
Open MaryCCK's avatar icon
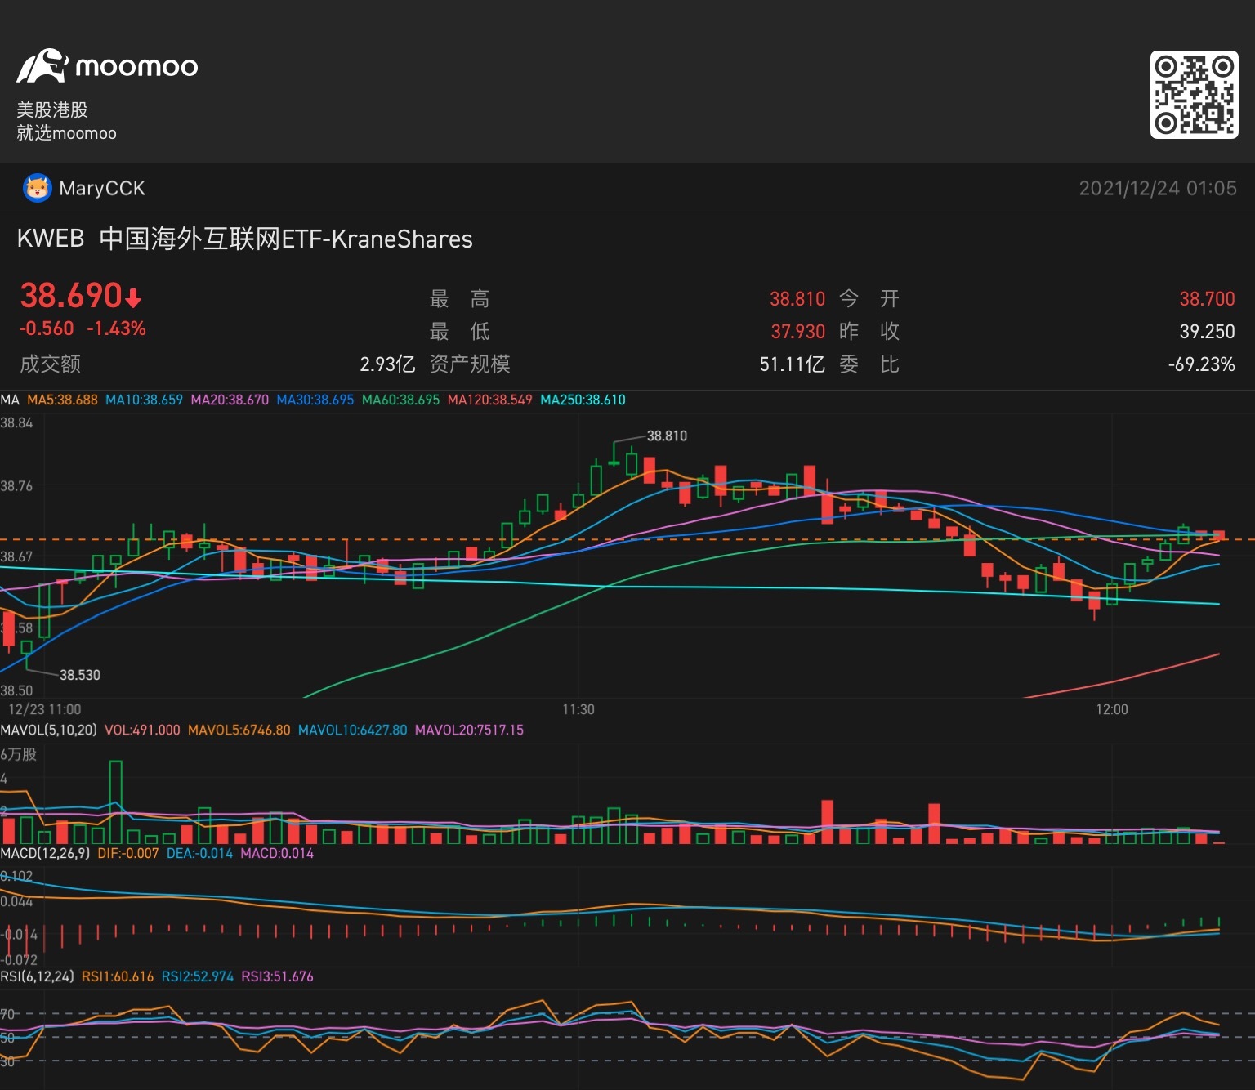(x=37, y=188)
